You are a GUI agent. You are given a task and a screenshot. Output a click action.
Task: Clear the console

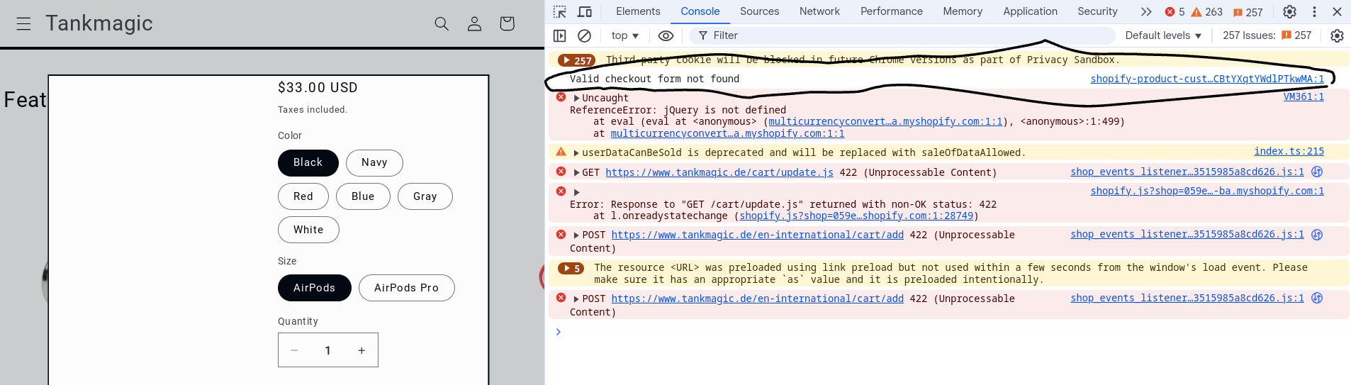pos(584,35)
